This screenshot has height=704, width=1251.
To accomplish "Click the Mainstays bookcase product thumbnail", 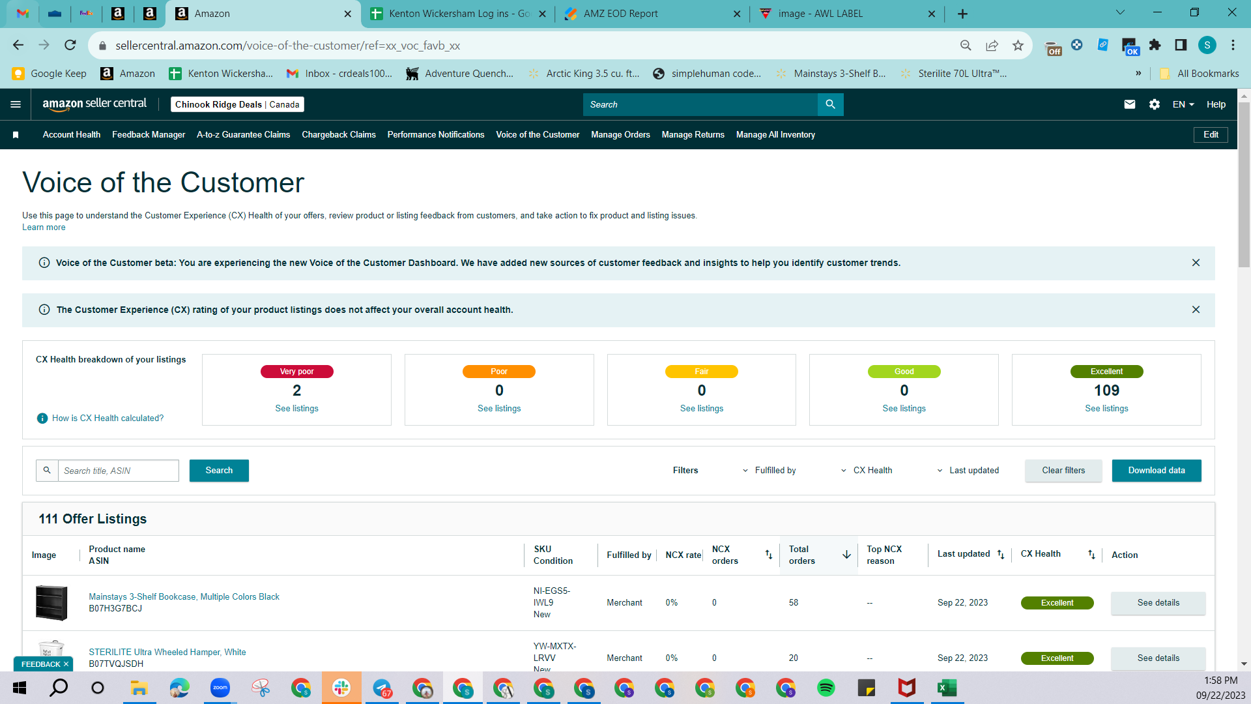I will pos(51,602).
